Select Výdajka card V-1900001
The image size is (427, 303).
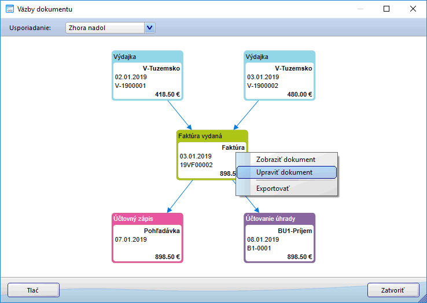coord(148,75)
